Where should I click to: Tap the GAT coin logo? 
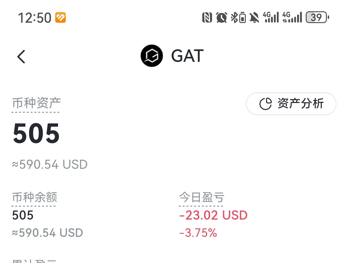(152, 56)
